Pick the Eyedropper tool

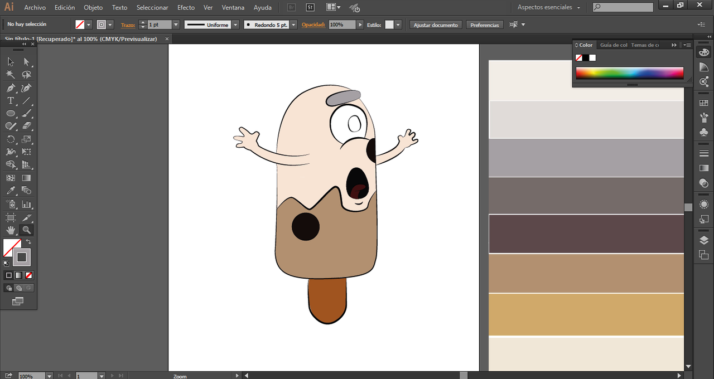(x=11, y=191)
